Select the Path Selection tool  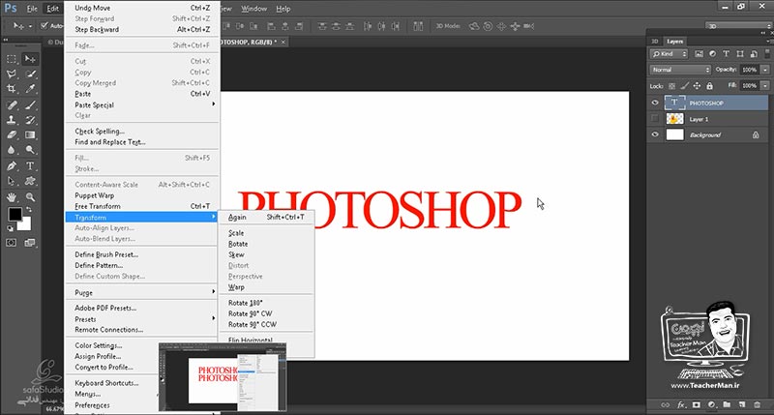12,181
